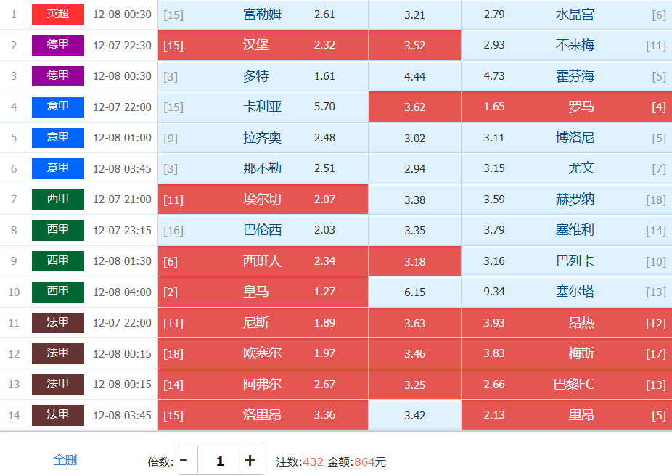Click the 德甲 badge for the 汉堡 match

[58, 45]
